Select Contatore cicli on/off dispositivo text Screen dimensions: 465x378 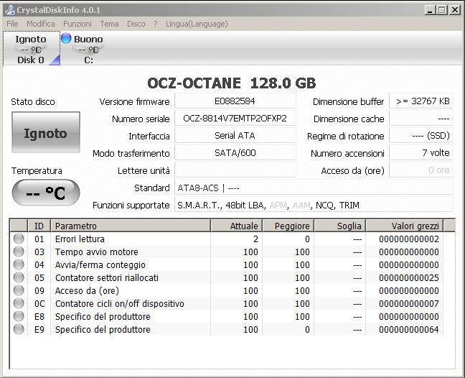[x=120, y=303]
